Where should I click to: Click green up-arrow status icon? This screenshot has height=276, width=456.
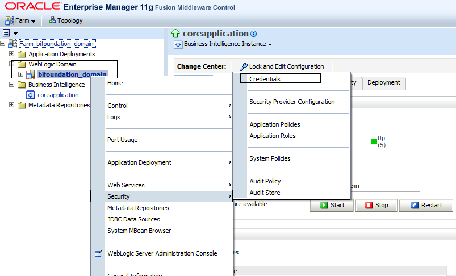point(175,34)
